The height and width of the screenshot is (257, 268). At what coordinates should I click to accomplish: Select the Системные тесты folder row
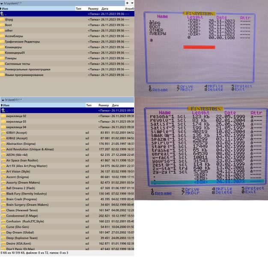click(x=17, y=64)
